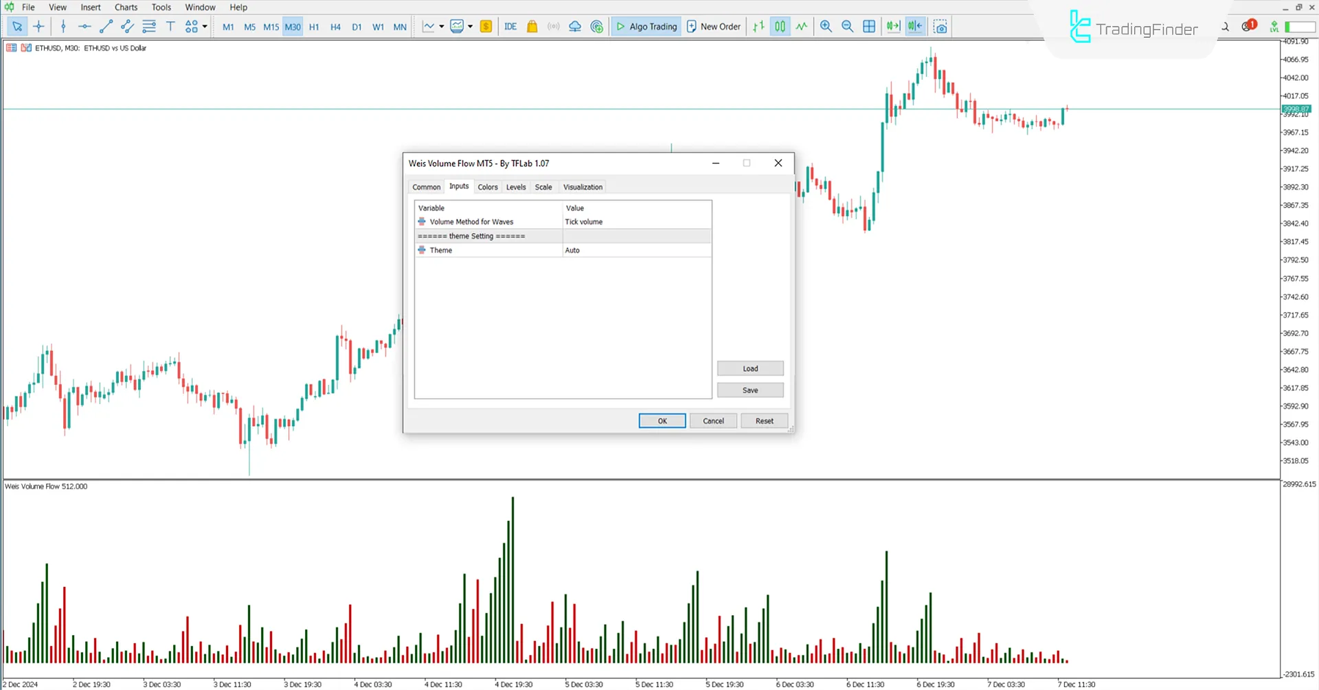Expand the shapes objects dropdown arrow
This screenshot has width=1319, height=690.
pyautogui.click(x=205, y=27)
